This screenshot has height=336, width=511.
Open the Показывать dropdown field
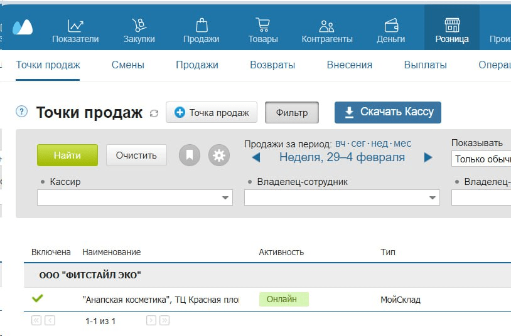[x=481, y=159]
